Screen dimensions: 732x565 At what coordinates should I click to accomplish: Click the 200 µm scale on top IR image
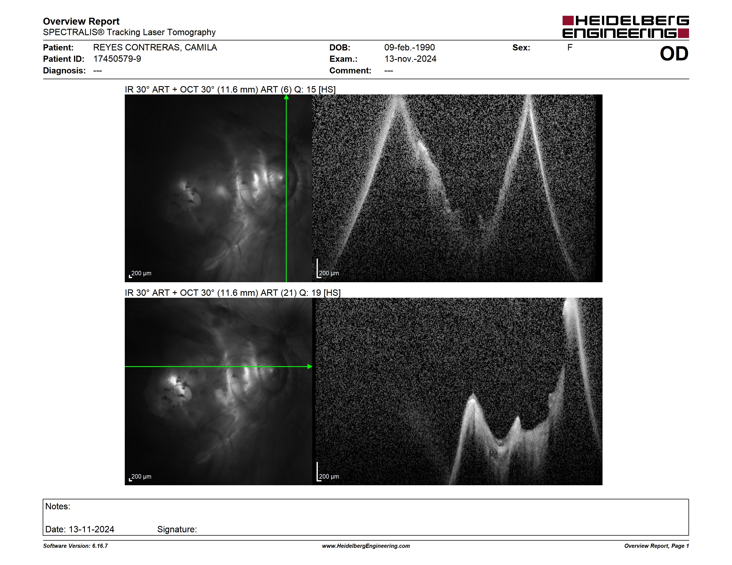[140, 274]
